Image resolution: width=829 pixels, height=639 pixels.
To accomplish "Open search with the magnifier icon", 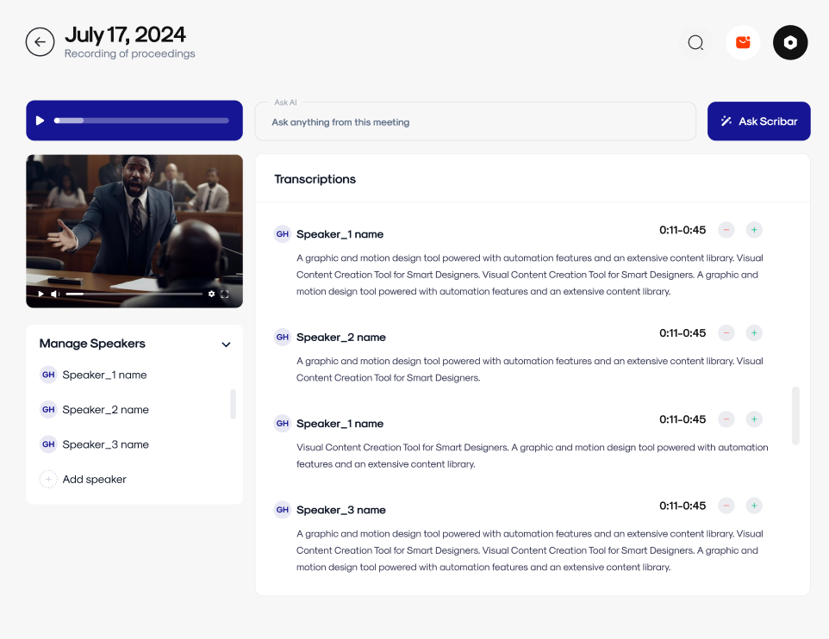I will click(695, 42).
